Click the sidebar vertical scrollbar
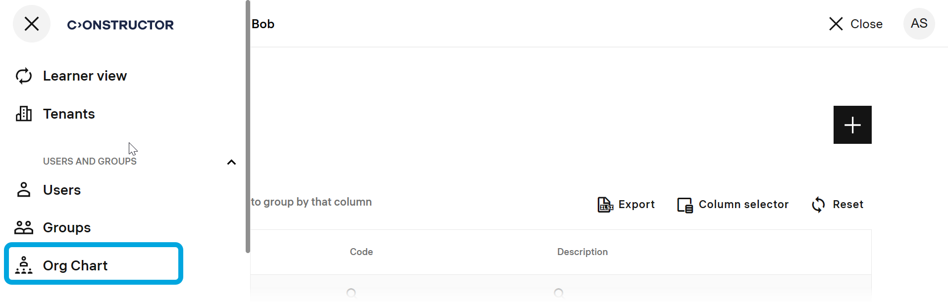948x302 pixels. (x=248, y=127)
